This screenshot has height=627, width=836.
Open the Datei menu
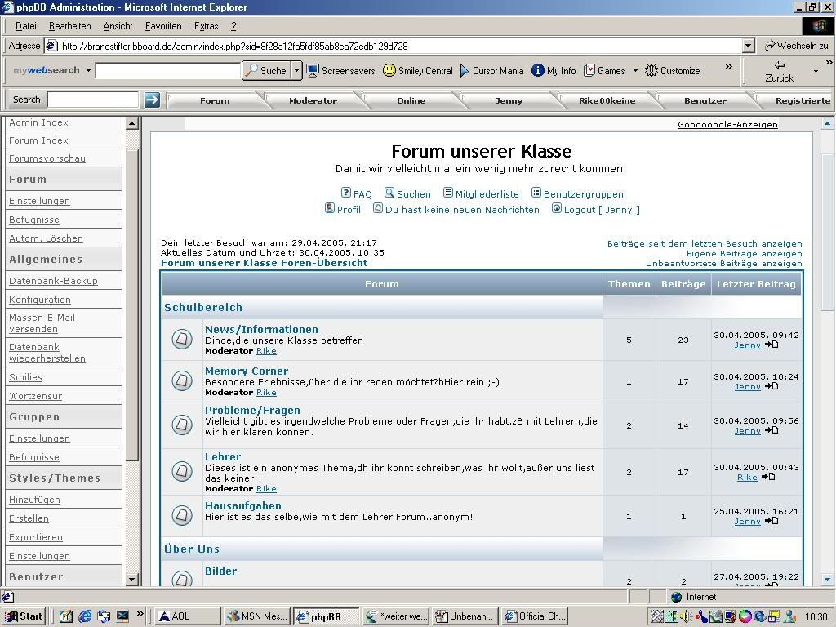25,26
